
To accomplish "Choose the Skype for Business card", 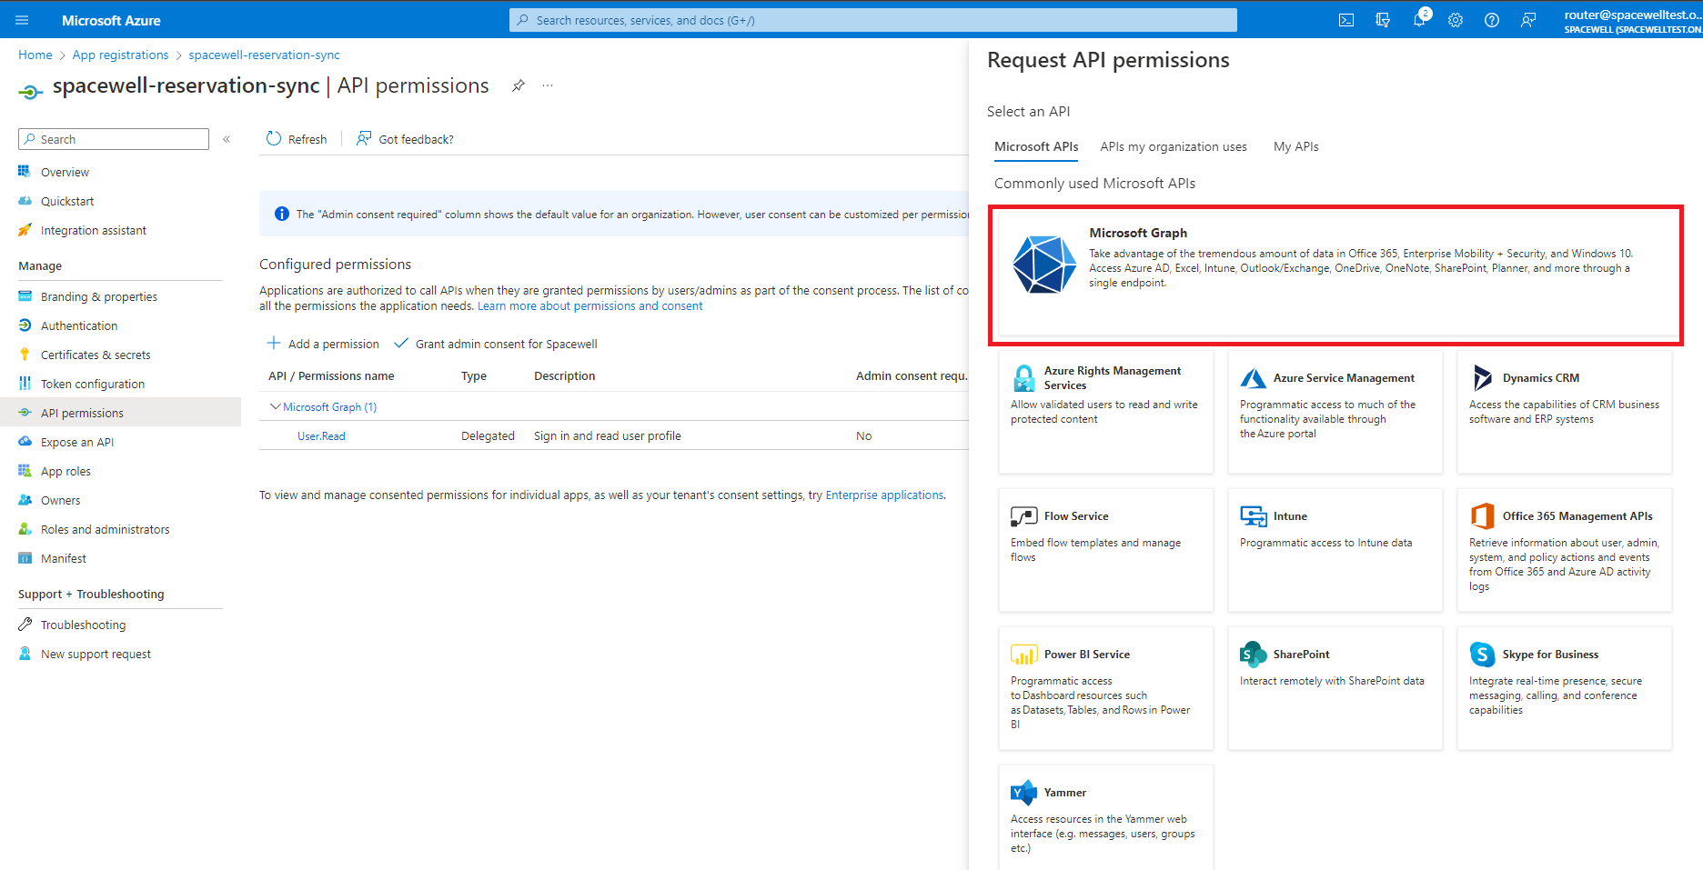I will 1564,688.
